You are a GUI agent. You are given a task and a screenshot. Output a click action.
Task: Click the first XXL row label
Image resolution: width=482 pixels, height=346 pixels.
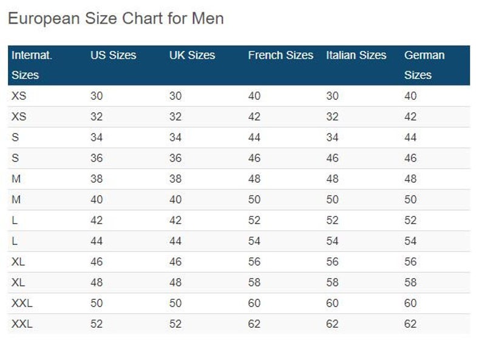click(x=22, y=304)
